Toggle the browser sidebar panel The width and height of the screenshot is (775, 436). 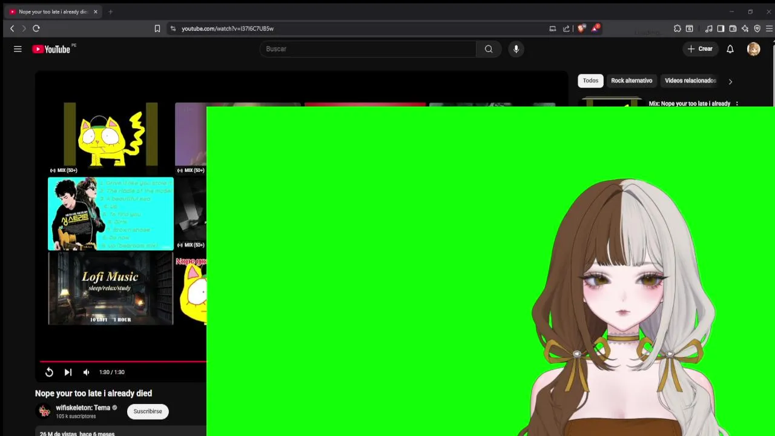tap(721, 28)
